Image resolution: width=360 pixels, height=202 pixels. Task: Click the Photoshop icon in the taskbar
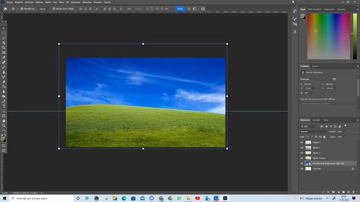coord(225,198)
